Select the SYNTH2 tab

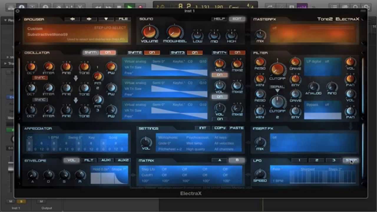tap(135, 52)
